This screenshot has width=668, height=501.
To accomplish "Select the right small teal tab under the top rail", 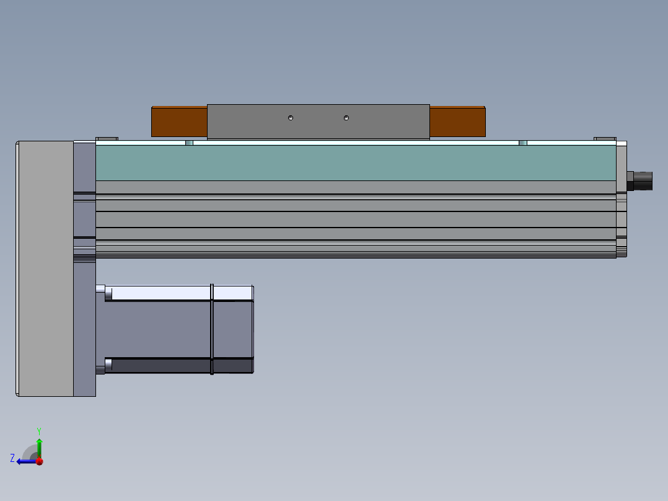I will [x=523, y=143].
